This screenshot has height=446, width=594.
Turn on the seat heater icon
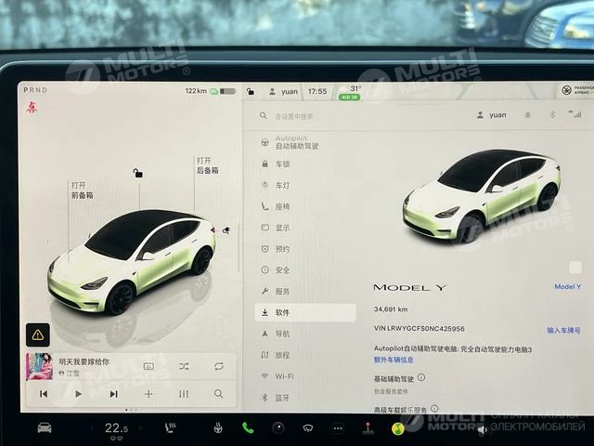point(170,428)
